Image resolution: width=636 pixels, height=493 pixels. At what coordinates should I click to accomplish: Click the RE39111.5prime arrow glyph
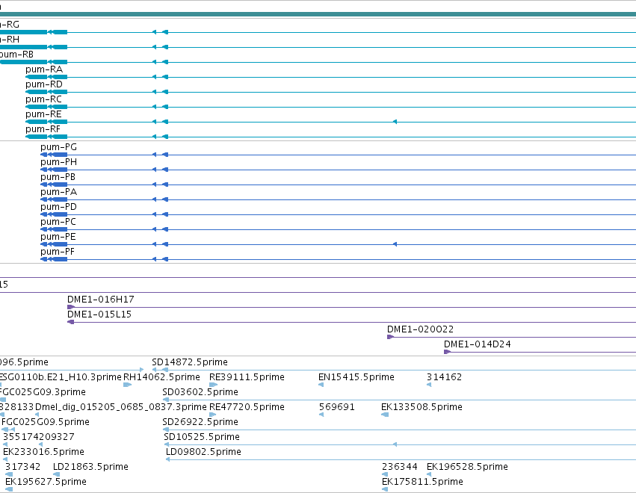(213, 385)
